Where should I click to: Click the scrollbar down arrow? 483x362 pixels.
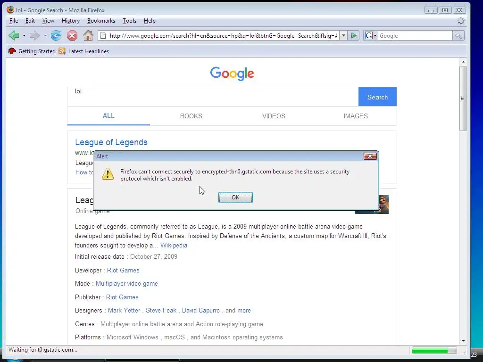click(463, 341)
